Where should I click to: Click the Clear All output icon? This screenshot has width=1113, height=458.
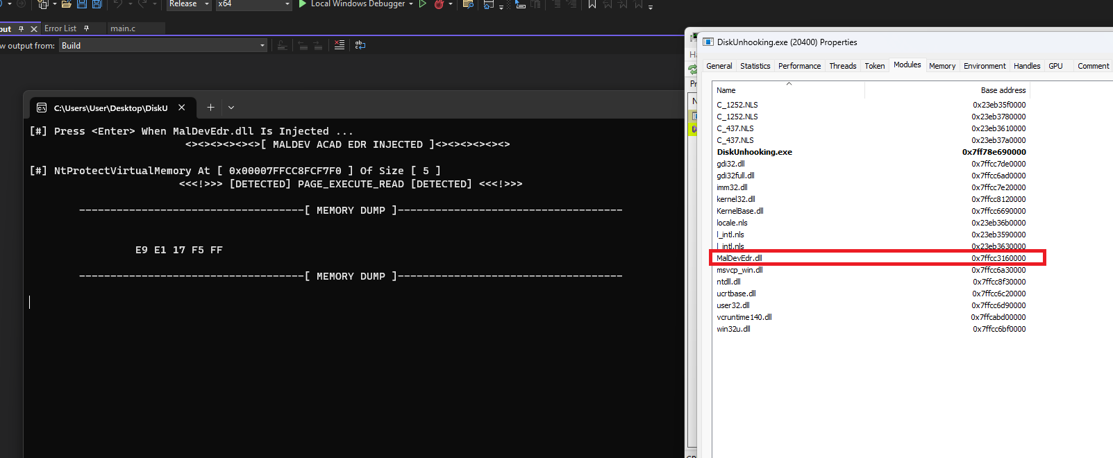339,45
